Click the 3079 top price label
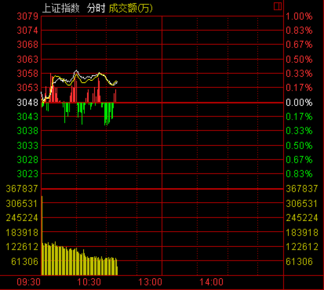The height and width of the screenshot is (290, 324). click(28, 16)
